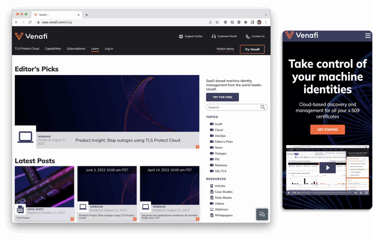Viewport: 373px width, 240px height.
Task: Open the Chrome profile avatar
Action: point(259,22)
